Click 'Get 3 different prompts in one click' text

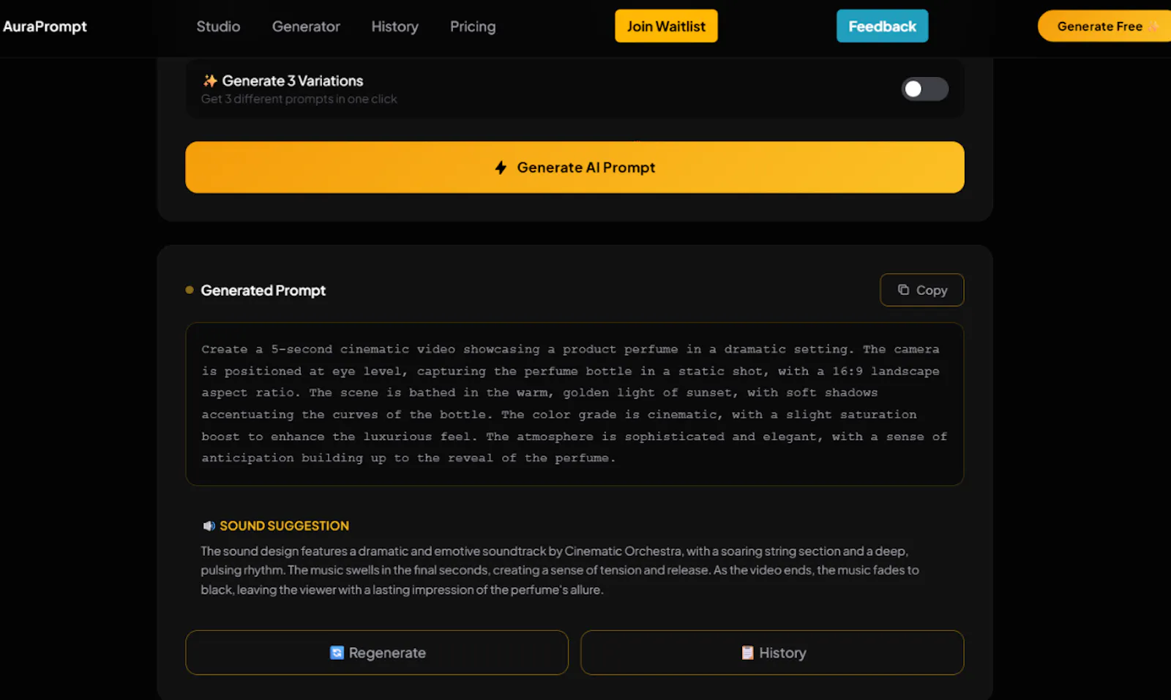coord(299,99)
